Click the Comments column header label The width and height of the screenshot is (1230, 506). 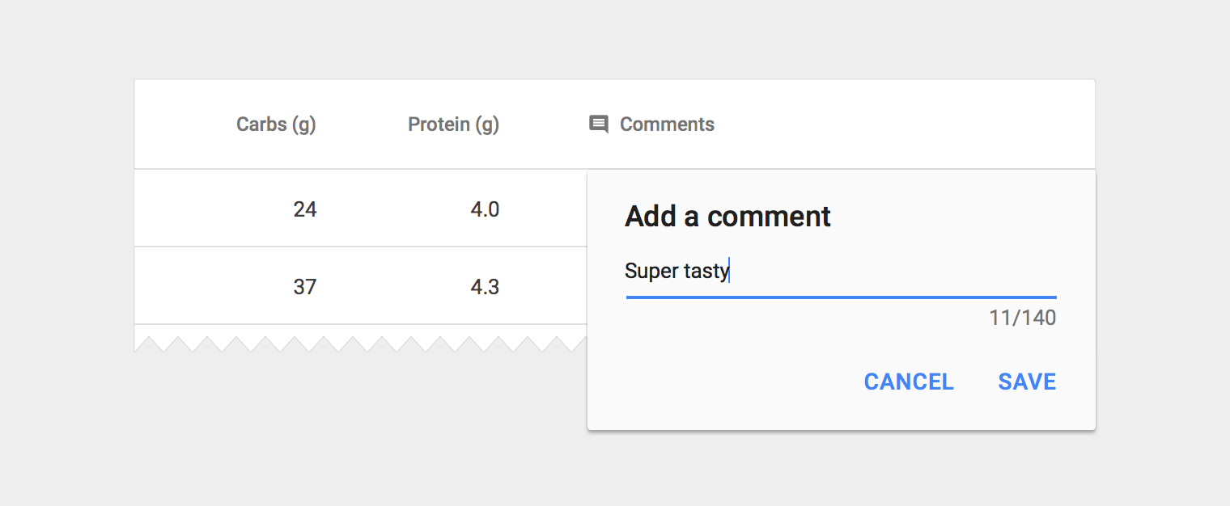pos(667,124)
